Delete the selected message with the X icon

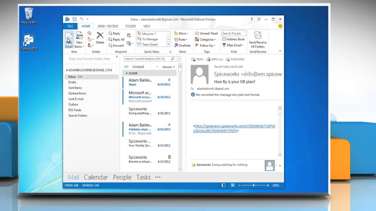tap(100, 38)
